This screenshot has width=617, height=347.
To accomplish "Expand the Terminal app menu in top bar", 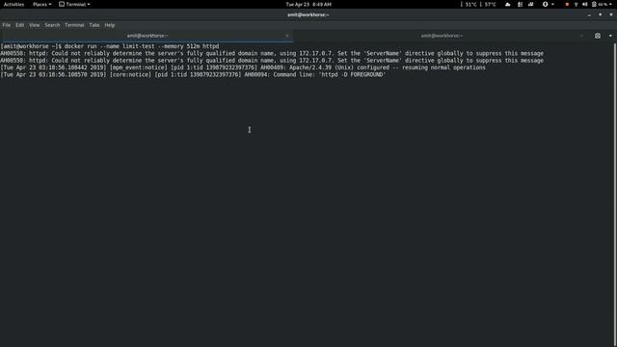I will (x=74, y=4).
